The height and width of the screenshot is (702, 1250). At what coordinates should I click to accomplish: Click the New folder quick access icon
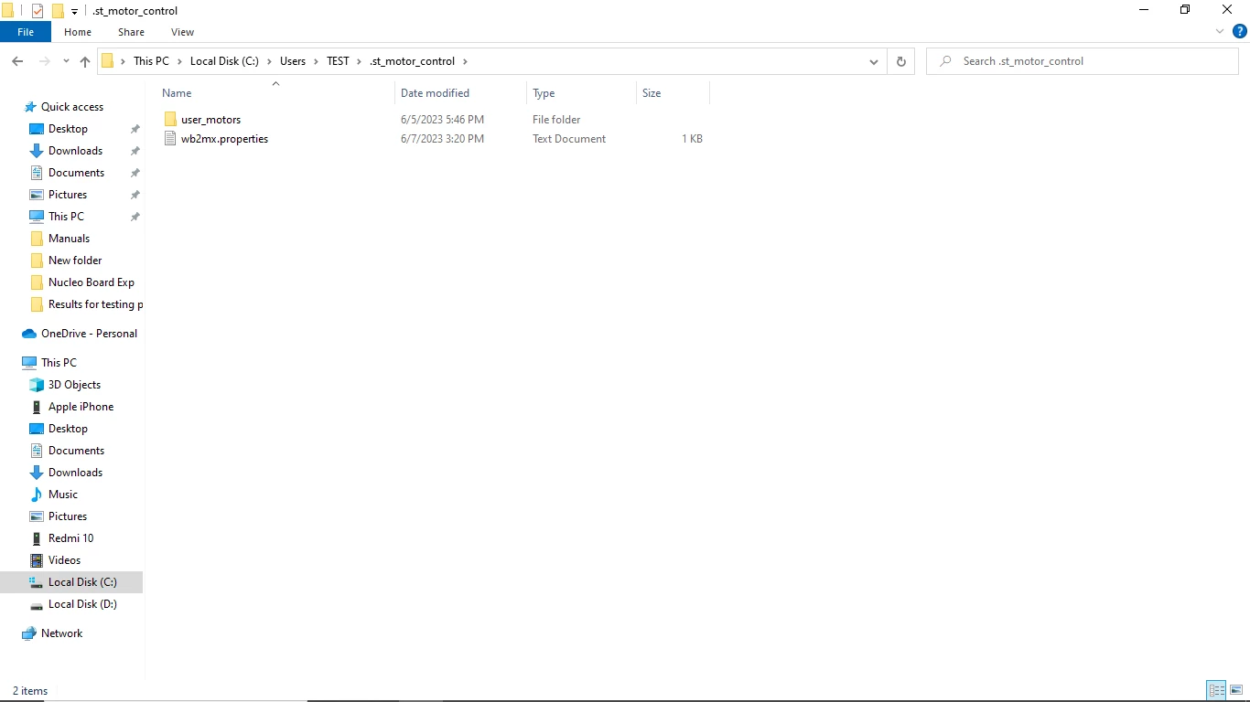coord(58,11)
